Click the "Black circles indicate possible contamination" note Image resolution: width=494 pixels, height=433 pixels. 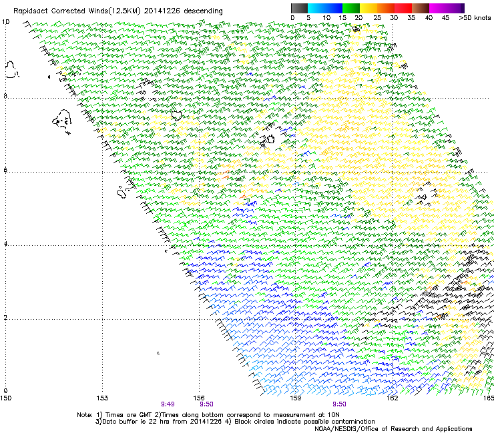point(304,422)
